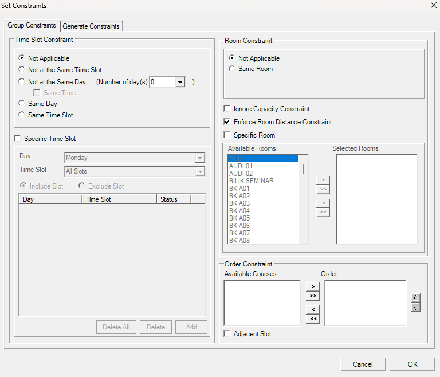Click the move-up arrow beside Order list

[x=416, y=298]
